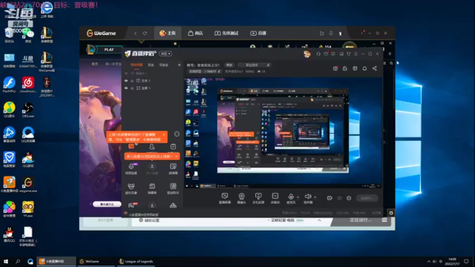Open stream settings hexagon gear icon

[349, 198]
